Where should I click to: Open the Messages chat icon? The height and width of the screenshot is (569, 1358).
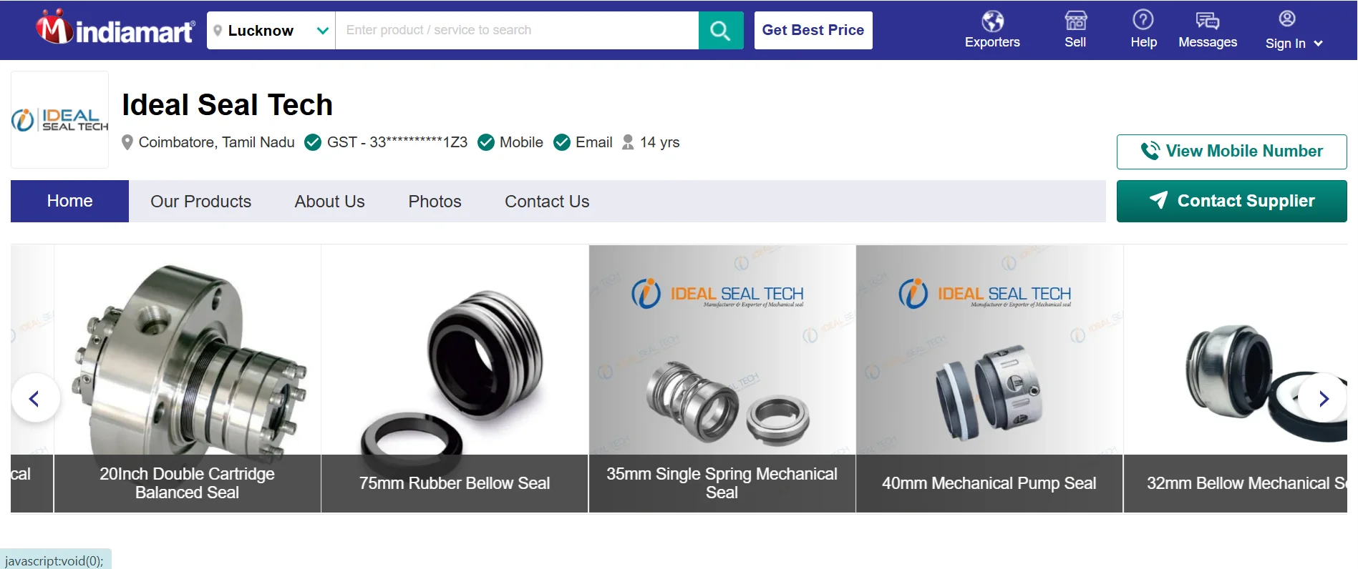[x=1207, y=20]
